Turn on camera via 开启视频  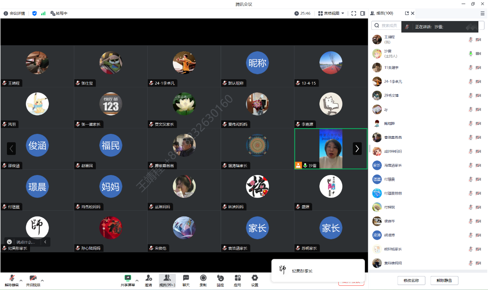click(33, 279)
